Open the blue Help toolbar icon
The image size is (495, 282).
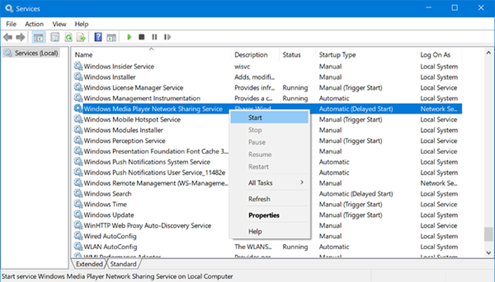point(98,37)
